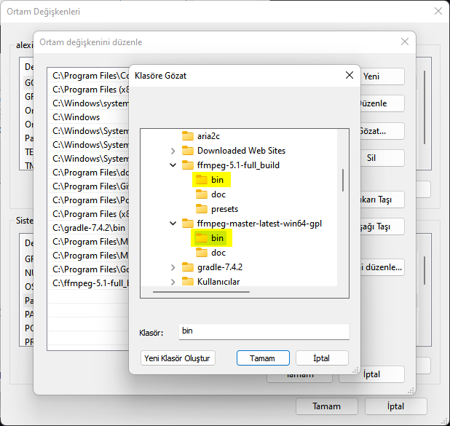
Task: Click the ffmpeg-master-latest-win64-gpl folder icon
Action: coord(188,224)
